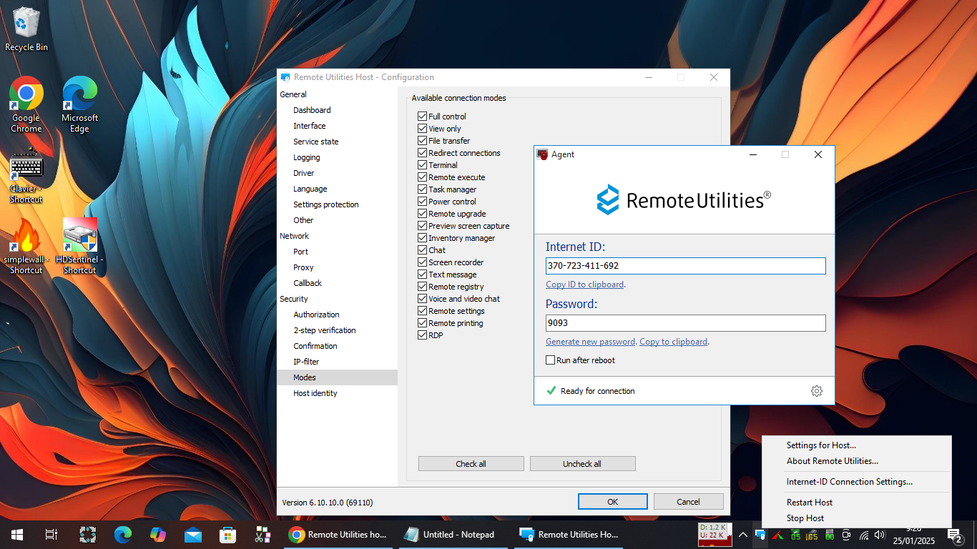Open the Wi-Fi network tray icon
Viewport: 977px width, 549px height.
pyautogui.click(x=864, y=535)
